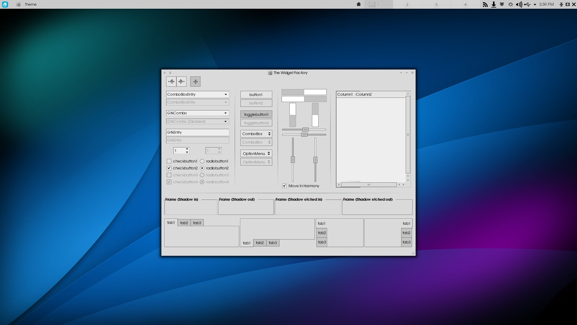The height and width of the screenshot is (325, 577).
Task: Click button1
Action: pyautogui.click(x=256, y=94)
